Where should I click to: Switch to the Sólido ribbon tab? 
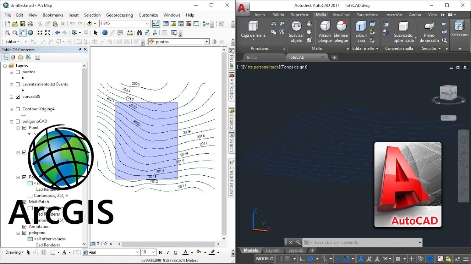point(278,15)
